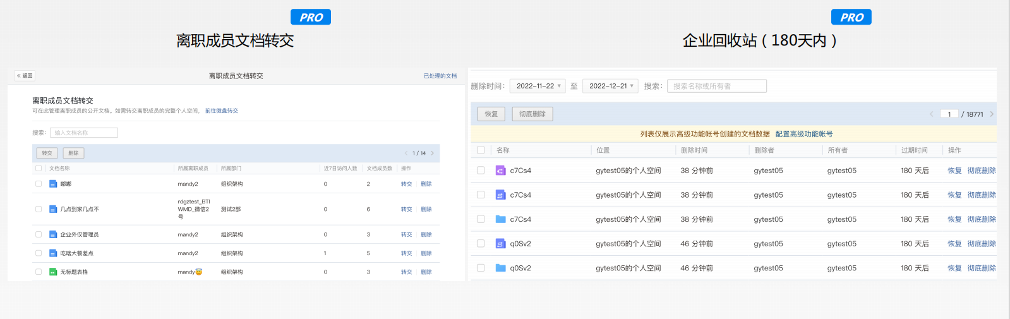The width and height of the screenshot is (1010, 319).
Task: Click 过期时间 column header
Action: 914,150
